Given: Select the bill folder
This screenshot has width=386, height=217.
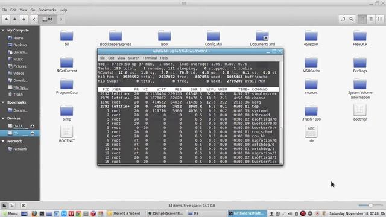Looking at the screenshot, I should pos(67,39).
